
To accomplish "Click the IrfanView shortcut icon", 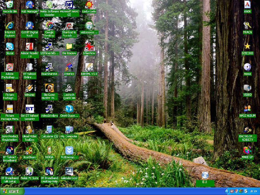I will [x=89, y=47].
